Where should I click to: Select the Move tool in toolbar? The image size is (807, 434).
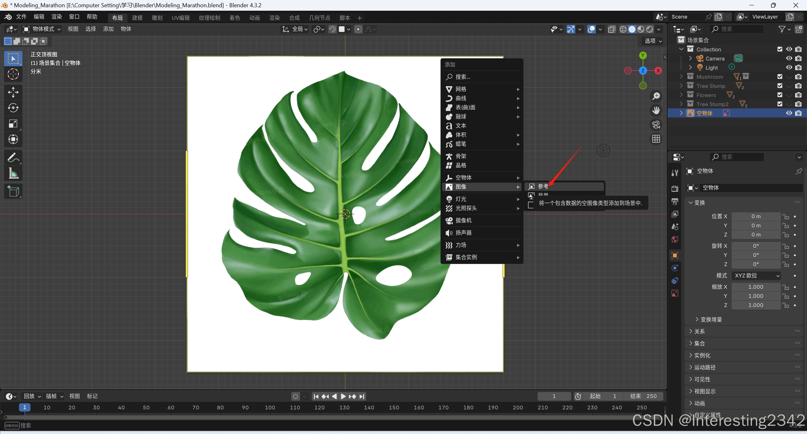pos(13,92)
